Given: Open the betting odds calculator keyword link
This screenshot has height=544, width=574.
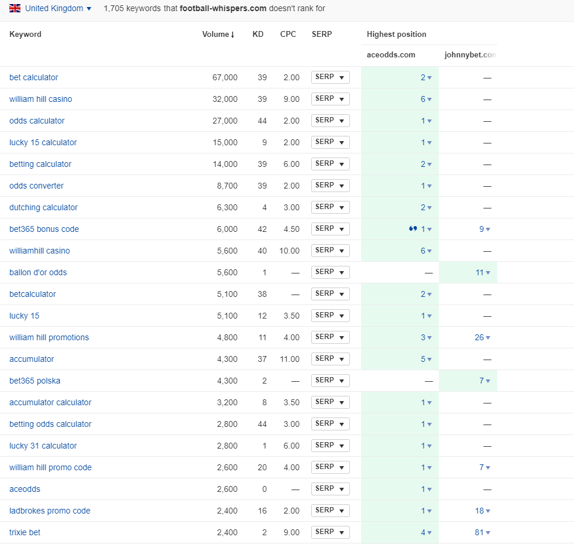Looking at the screenshot, I should [x=50, y=424].
